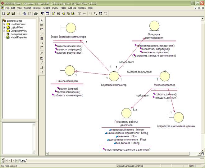Click the Browse Interaction Diagram toolbar icon
This screenshot has height=168, width=205.
[58, 13]
